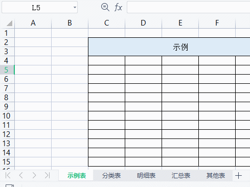
Task: Open the insert function fx button
Action: click(x=118, y=8)
